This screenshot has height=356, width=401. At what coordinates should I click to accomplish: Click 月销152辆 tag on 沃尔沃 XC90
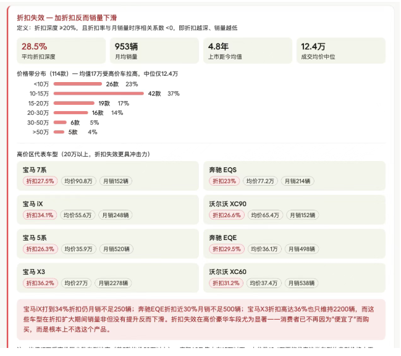pyautogui.click(x=303, y=215)
